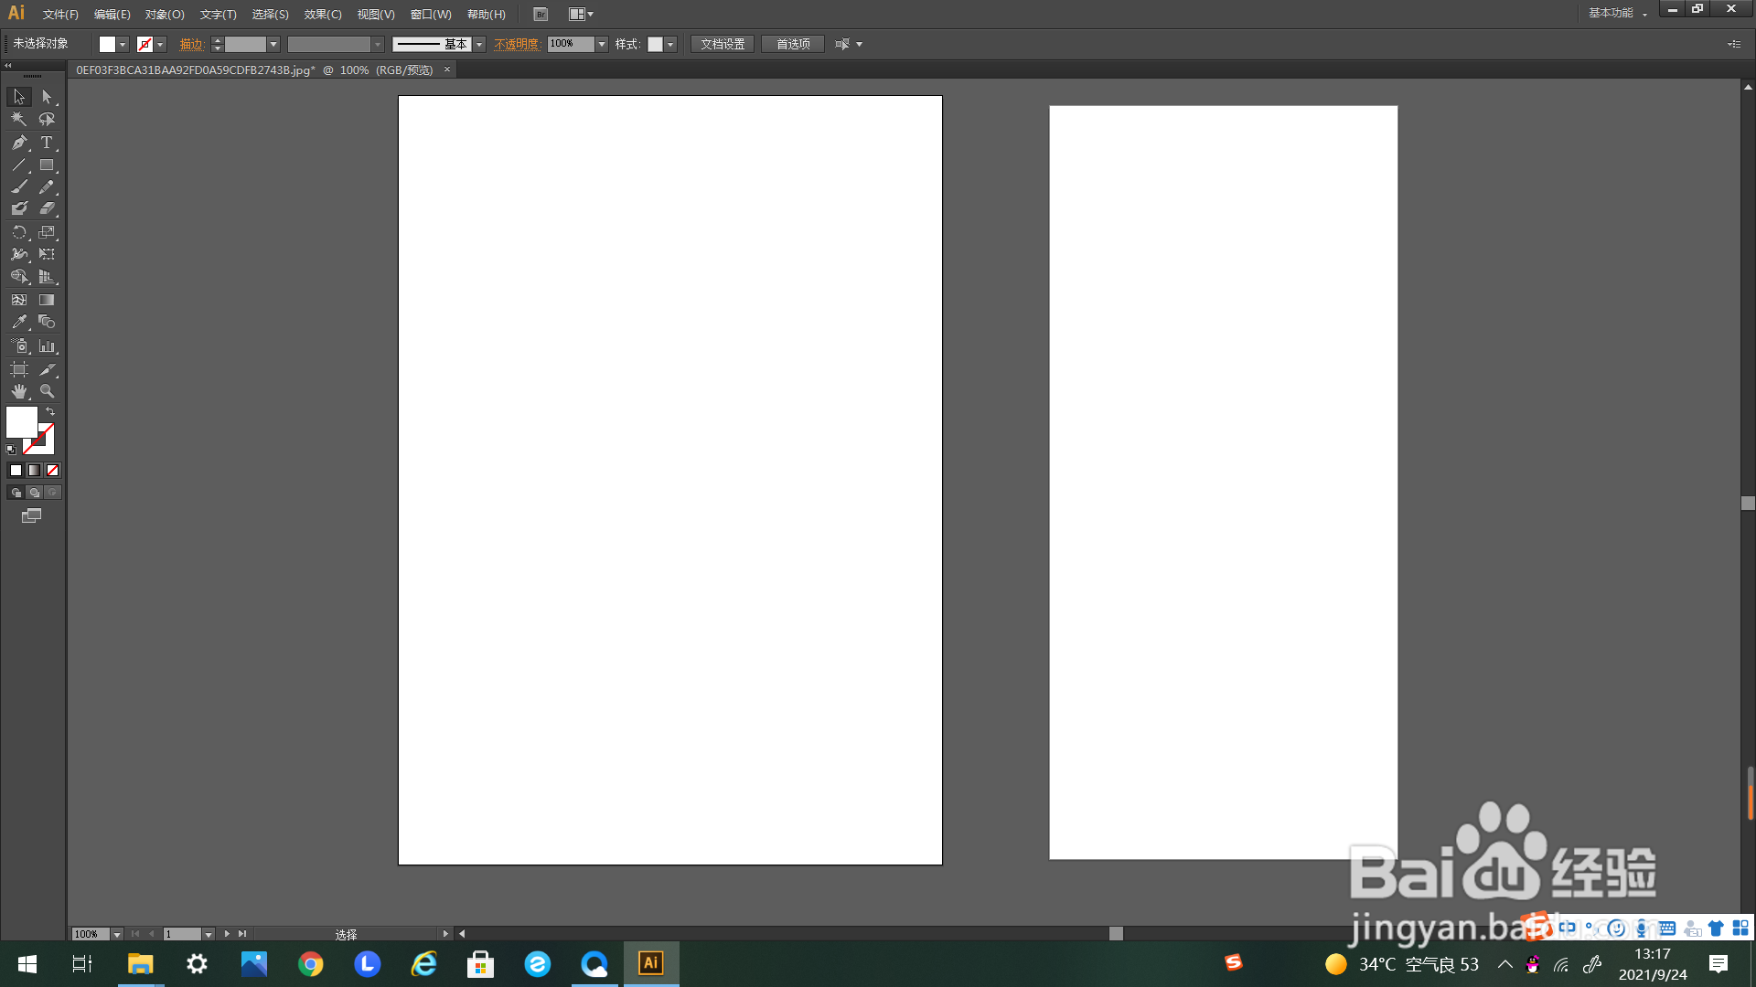The width and height of the screenshot is (1756, 987).
Task: Swap fill and stroke colors arrow
Action: (x=50, y=412)
